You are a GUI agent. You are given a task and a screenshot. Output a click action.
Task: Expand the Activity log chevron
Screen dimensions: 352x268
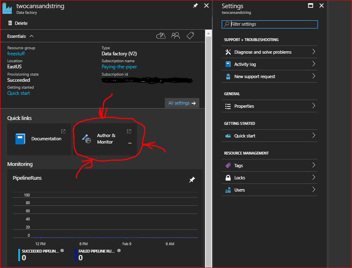[314, 64]
